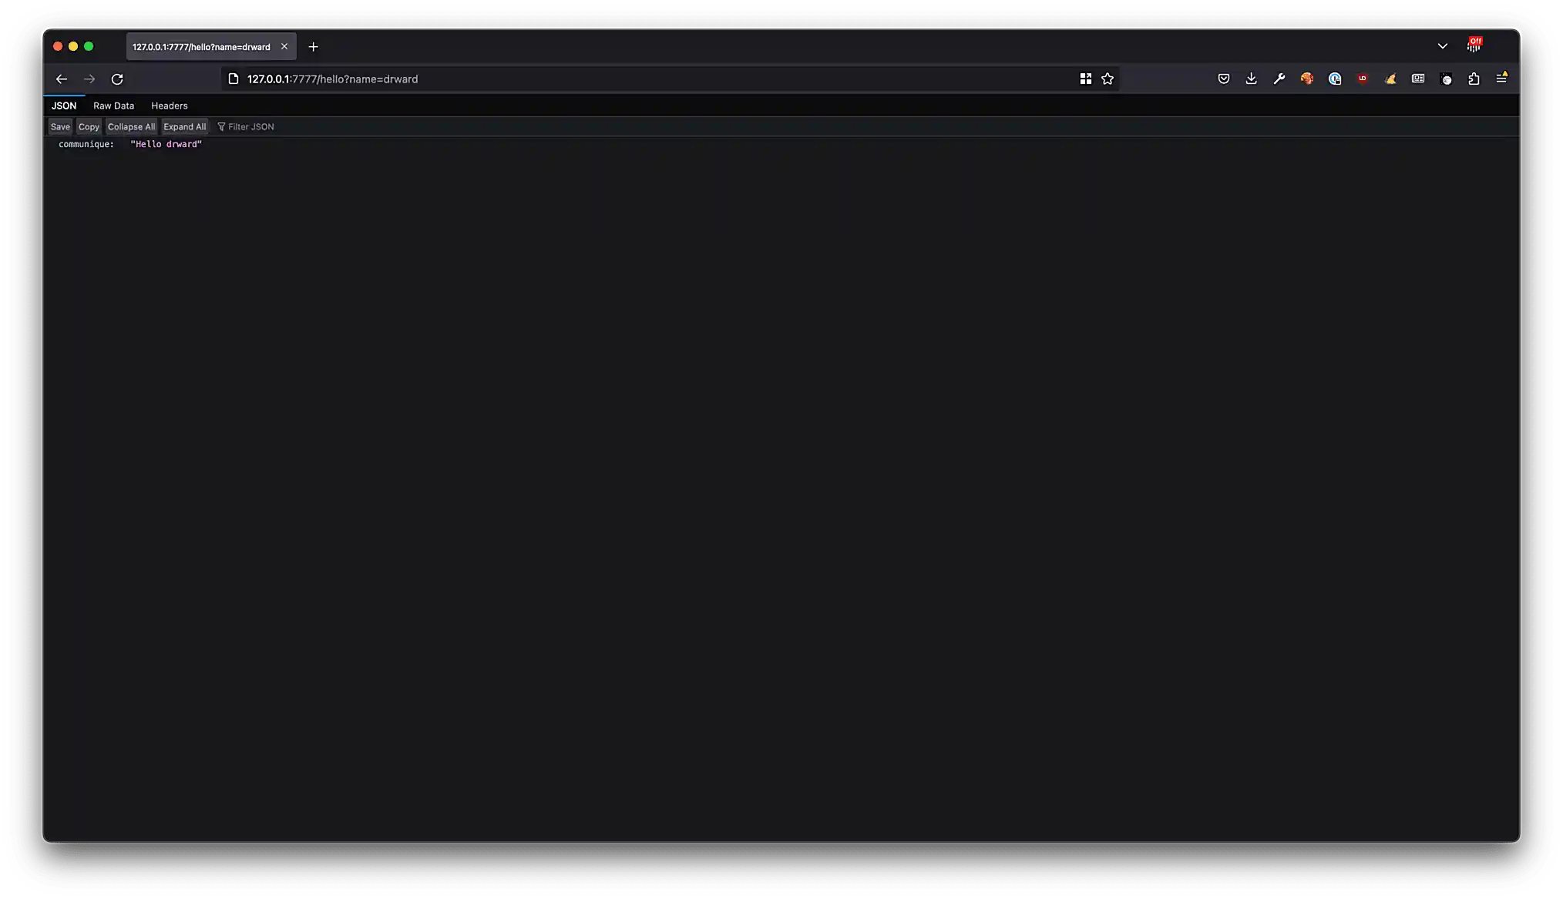Click the Headers tab
1563x899 pixels.
(169, 105)
